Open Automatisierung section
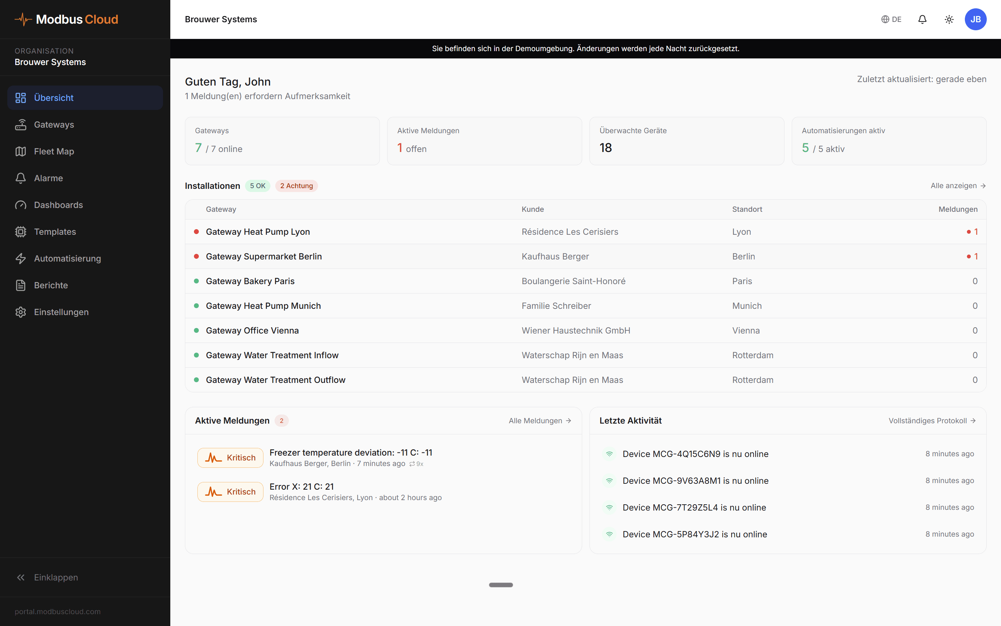 click(85, 258)
